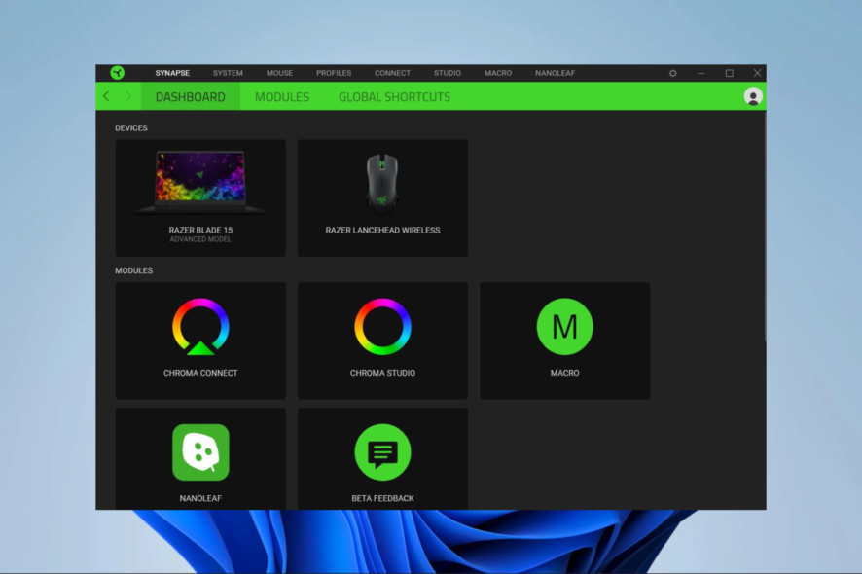The width and height of the screenshot is (862, 574).
Task: Click the Nanoleaf tile label text
Action: tap(200, 498)
